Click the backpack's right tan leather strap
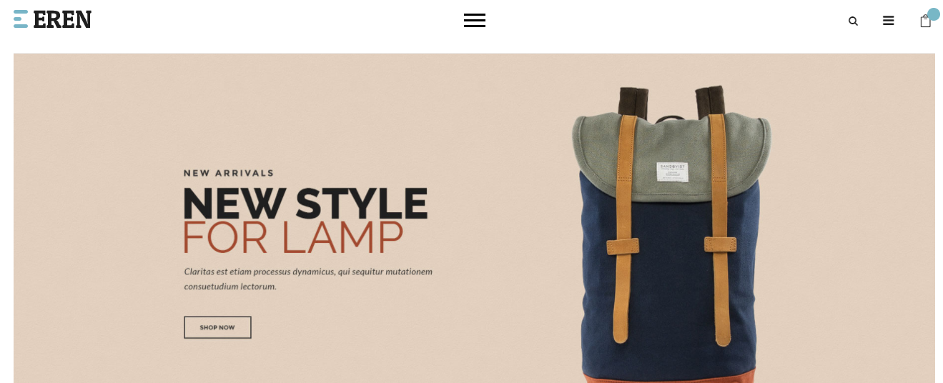Image resolution: width=943 pixels, height=383 pixels. [x=718, y=229]
